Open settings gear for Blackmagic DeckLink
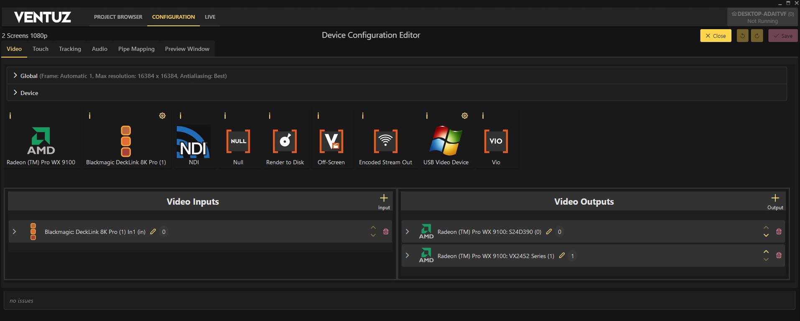Viewport: 800px width, 321px height. point(162,116)
